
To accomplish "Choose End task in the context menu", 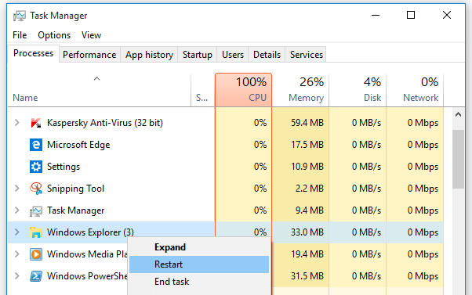I will click(x=199, y=282).
